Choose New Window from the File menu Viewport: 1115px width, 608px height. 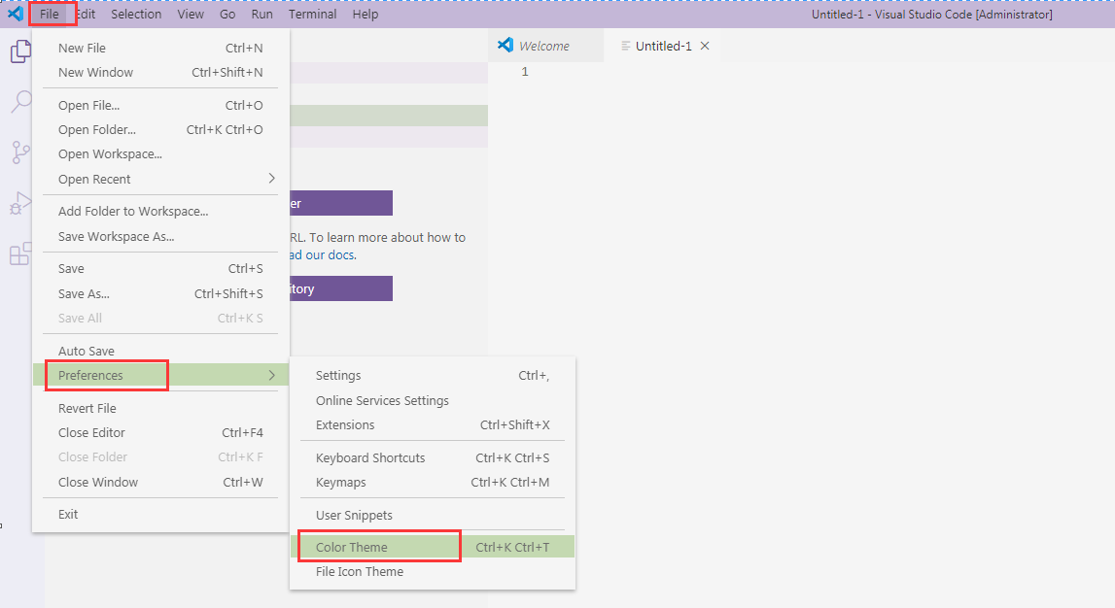tap(160, 73)
